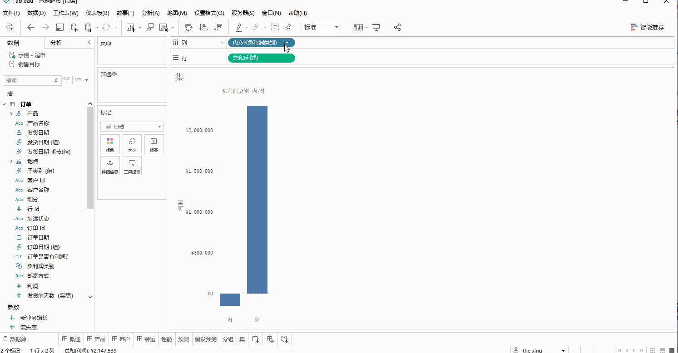Sort ascending toolbar icon
Image resolution: width=678 pixels, height=353 pixels.
[203, 27]
